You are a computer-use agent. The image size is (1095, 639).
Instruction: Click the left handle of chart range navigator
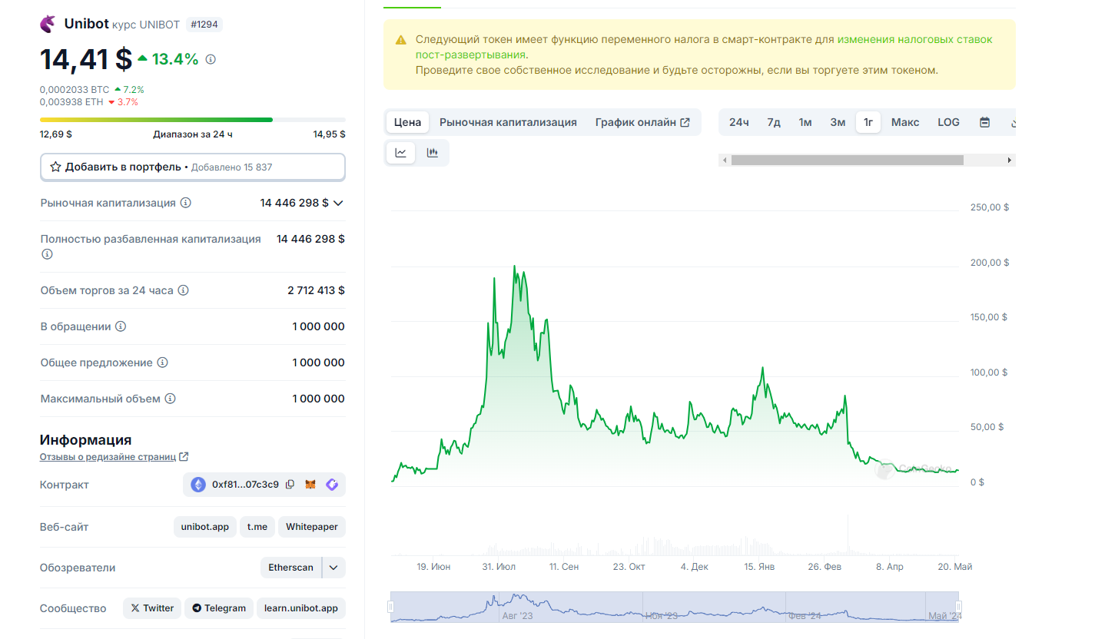[390, 607]
